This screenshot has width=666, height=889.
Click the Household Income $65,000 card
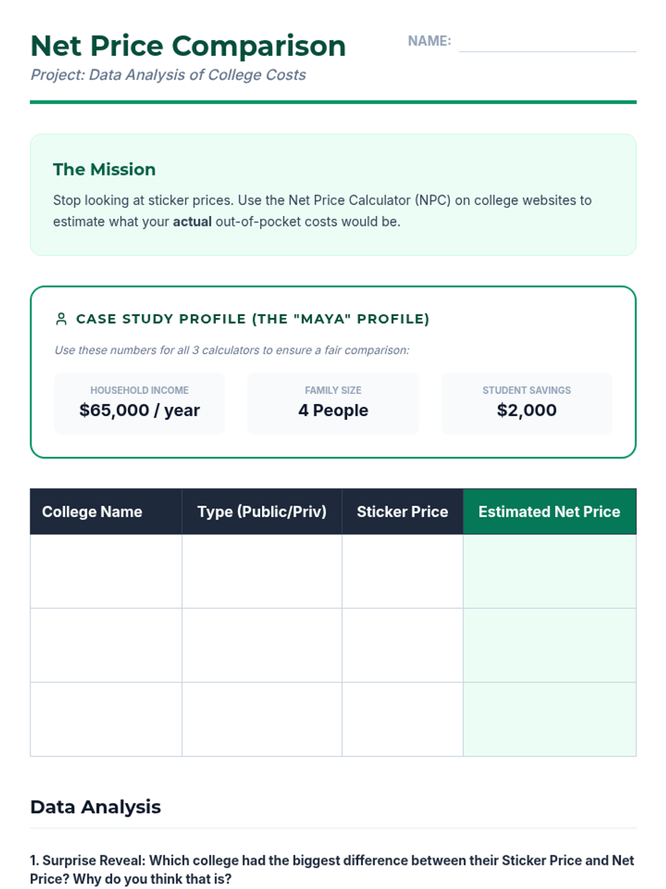(139, 403)
